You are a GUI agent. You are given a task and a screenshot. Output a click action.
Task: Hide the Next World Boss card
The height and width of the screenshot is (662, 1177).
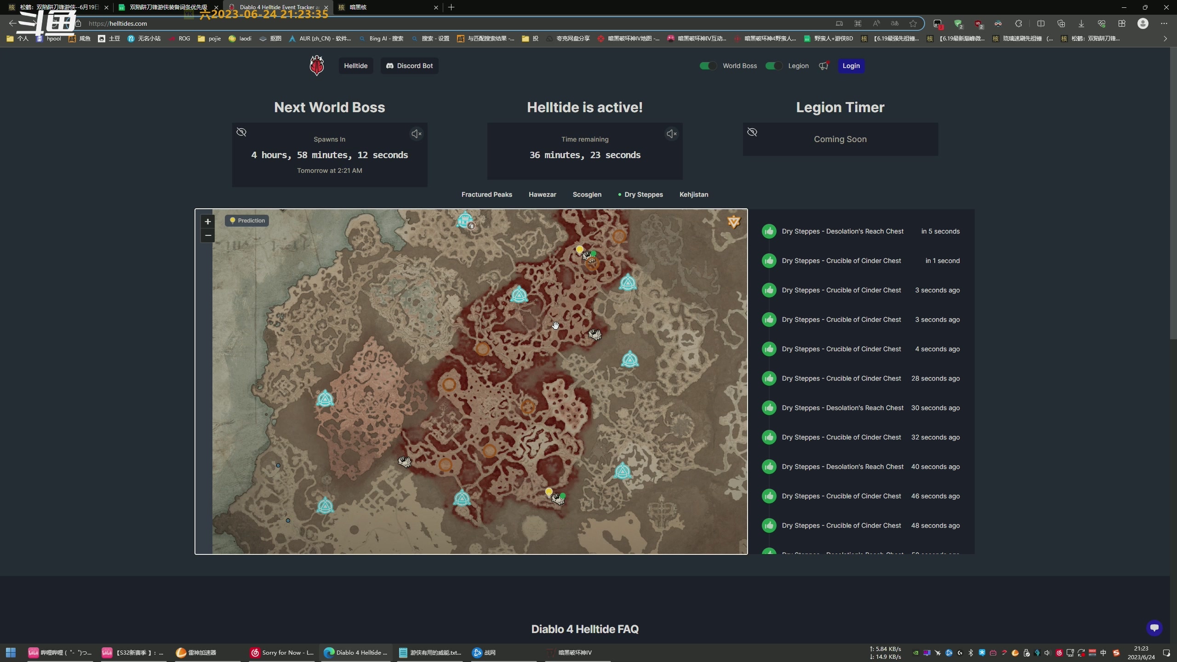click(241, 132)
